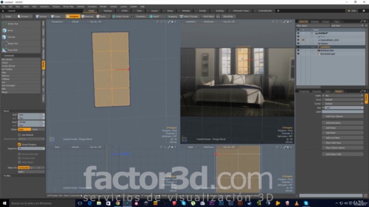Open the Visible dropdown in Display
369x207 pixels.
[344, 96]
